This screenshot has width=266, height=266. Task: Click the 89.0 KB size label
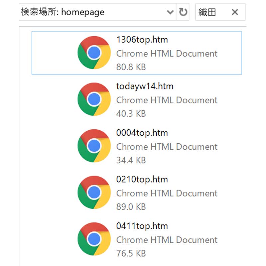[x=131, y=207]
